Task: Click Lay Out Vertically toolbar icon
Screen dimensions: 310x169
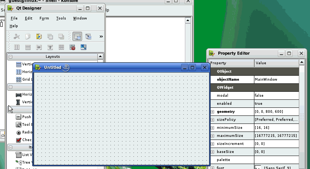Action: click(28, 47)
